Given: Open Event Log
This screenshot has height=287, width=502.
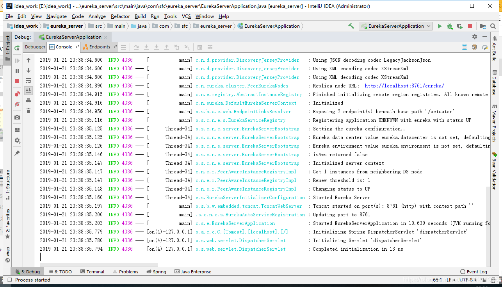Looking at the screenshot, I should point(474,272).
